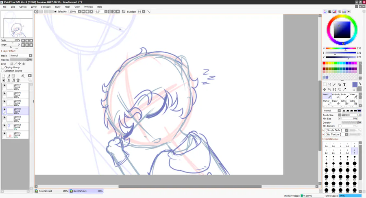
Task: Select the Rotate view tool
Action: coord(335,89)
